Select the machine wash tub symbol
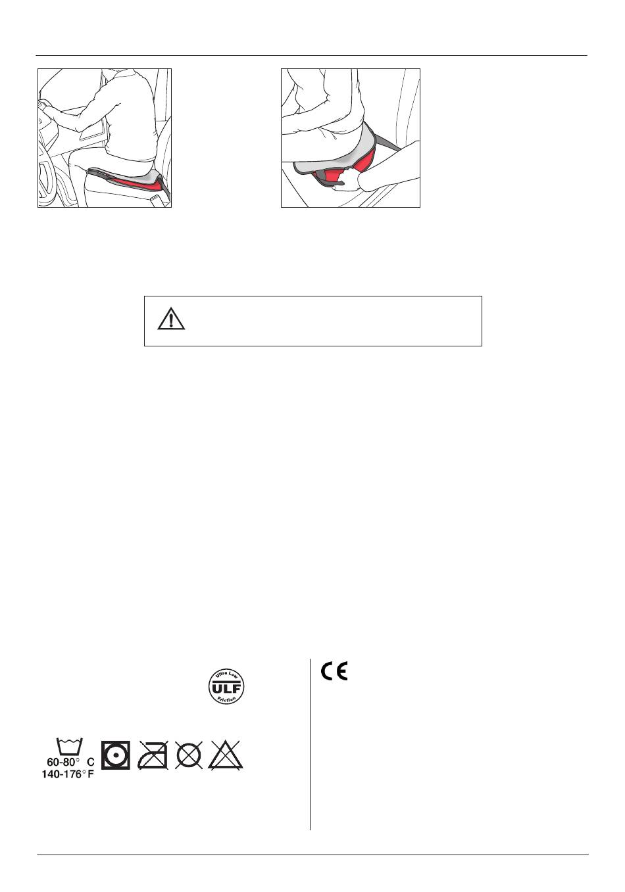Screen dimensions: 625x892 70,745
